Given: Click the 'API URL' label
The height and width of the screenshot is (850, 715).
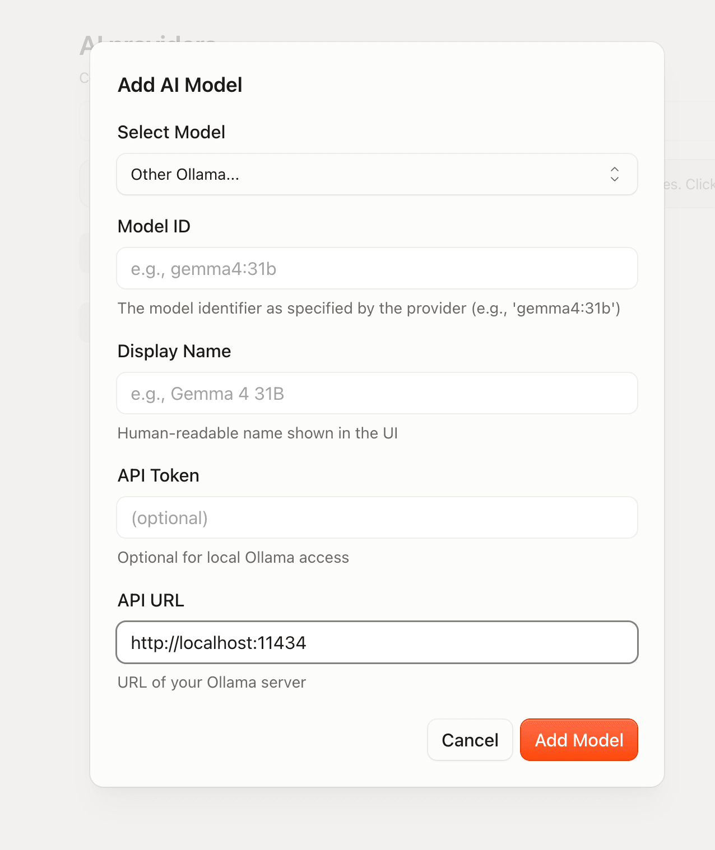Looking at the screenshot, I should tap(151, 600).
